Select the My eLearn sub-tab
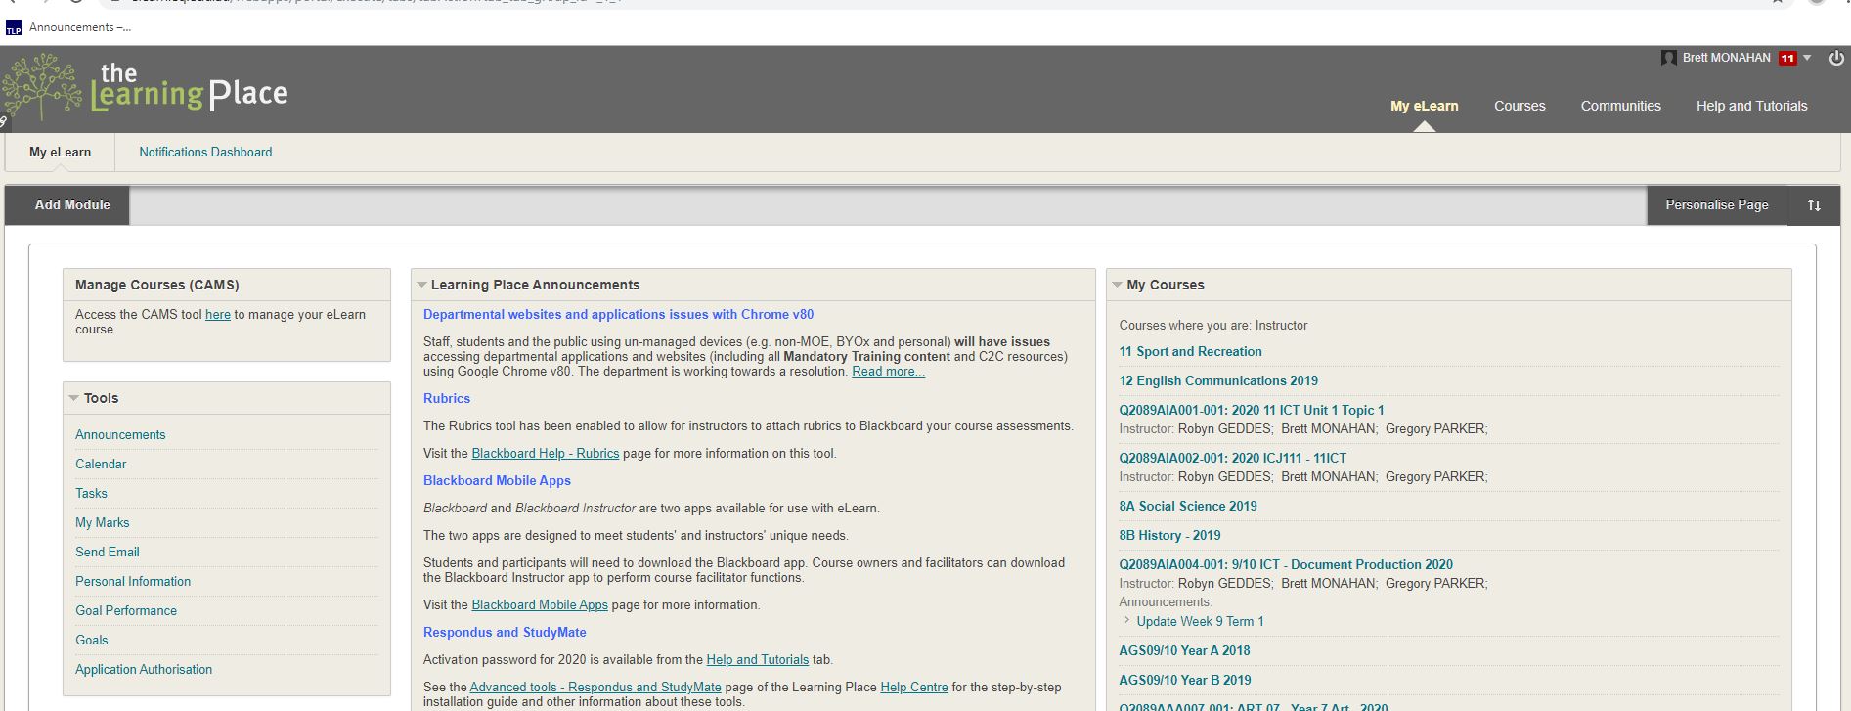This screenshot has width=1851, height=711. pos(60,153)
